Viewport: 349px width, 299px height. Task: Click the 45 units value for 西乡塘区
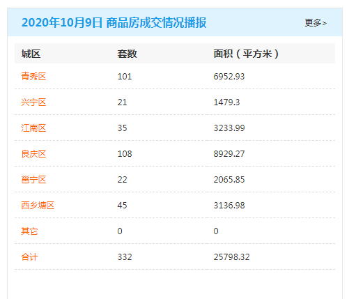(122, 206)
